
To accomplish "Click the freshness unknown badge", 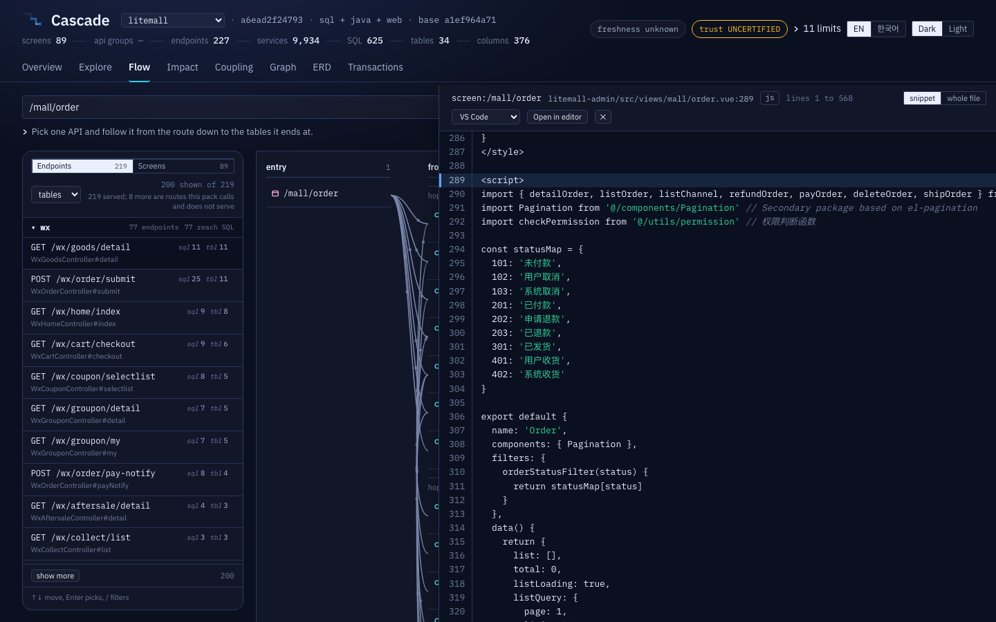I will click(638, 29).
